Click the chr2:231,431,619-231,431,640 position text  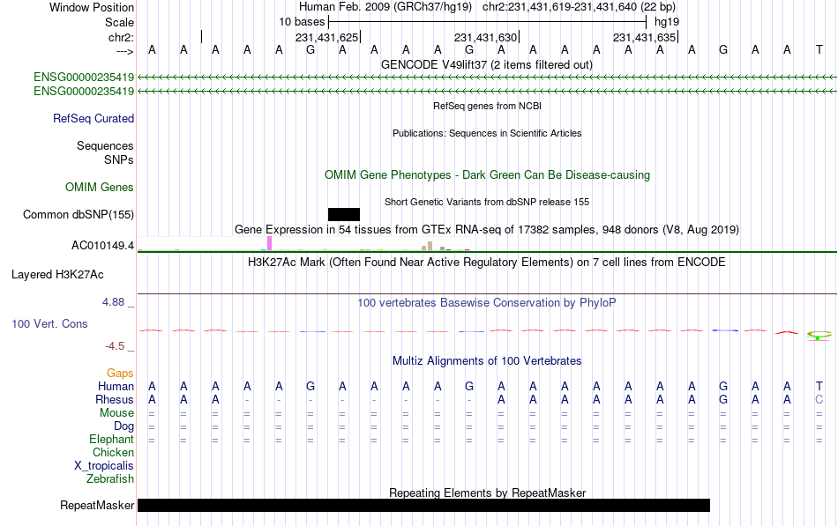click(579, 7)
